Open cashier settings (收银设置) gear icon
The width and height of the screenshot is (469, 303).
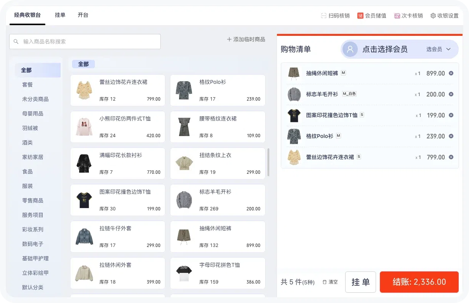click(433, 16)
